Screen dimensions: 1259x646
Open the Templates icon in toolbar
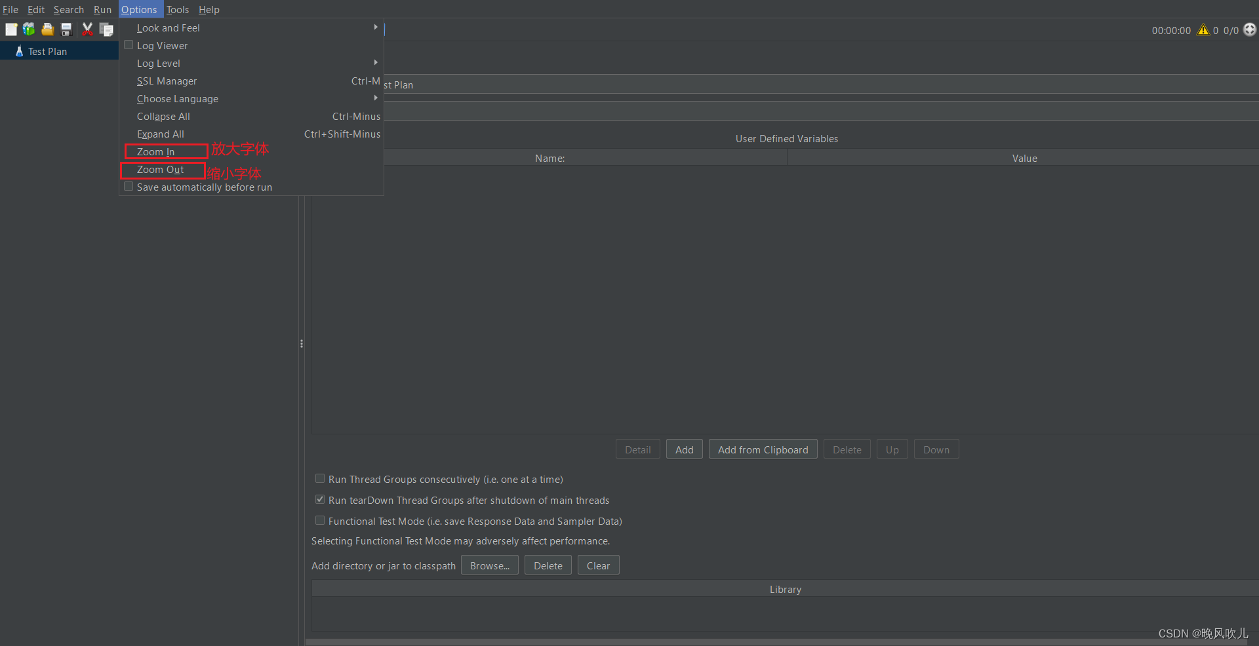29,29
